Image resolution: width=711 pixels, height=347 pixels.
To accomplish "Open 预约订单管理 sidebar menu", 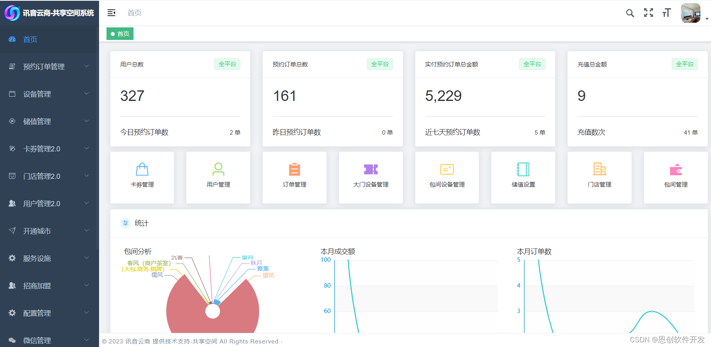I will [49, 67].
